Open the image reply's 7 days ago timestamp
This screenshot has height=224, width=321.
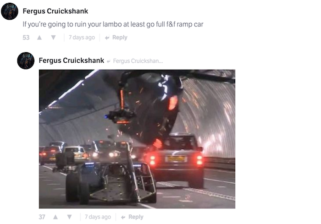point(98,217)
